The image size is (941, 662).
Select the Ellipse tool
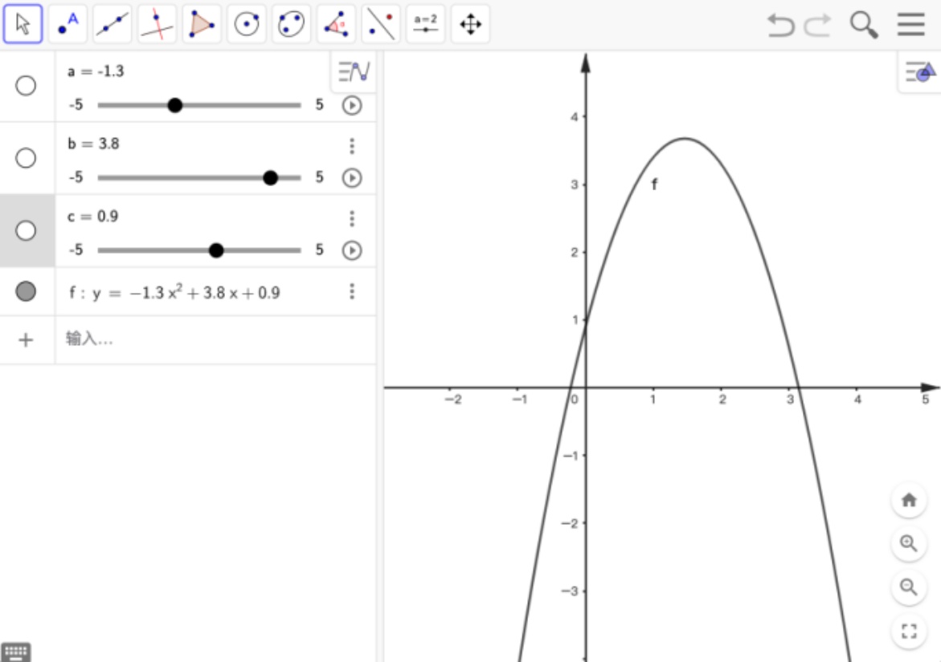291,25
